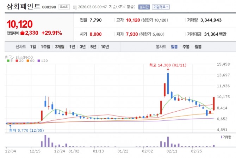Click the purple 120-day moving average swatch
The height and width of the screenshot is (158, 236).
39,61
